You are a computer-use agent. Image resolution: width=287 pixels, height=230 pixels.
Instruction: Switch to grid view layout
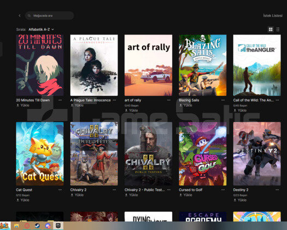tap(271, 30)
